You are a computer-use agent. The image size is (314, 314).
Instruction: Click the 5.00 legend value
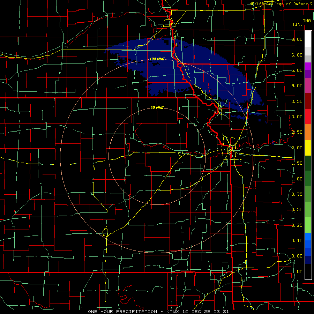pos(297,70)
